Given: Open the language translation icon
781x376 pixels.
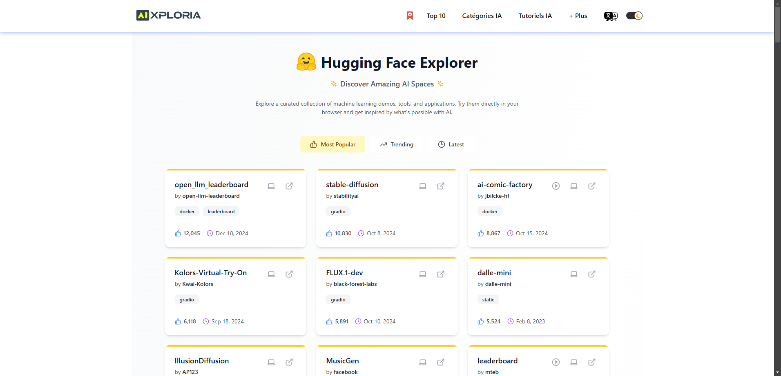Looking at the screenshot, I should [611, 16].
